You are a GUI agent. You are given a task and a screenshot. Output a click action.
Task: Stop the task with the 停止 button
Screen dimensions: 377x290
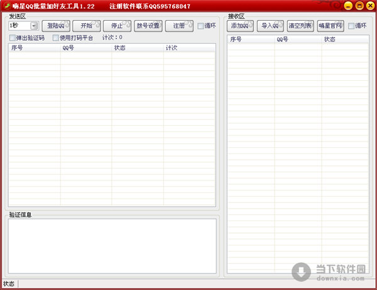click(117, 26)
